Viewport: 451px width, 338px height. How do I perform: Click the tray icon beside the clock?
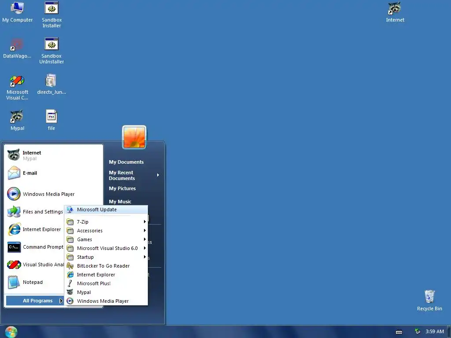click(418, 332)
